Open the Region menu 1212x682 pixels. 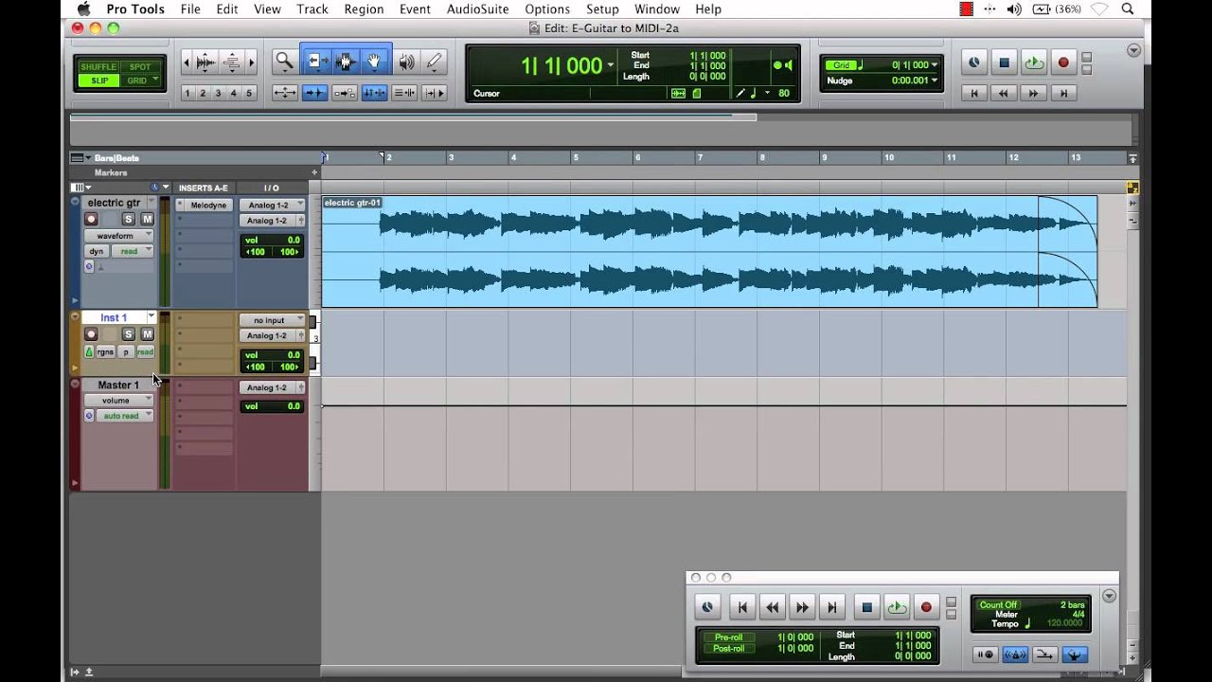point(364,9)
